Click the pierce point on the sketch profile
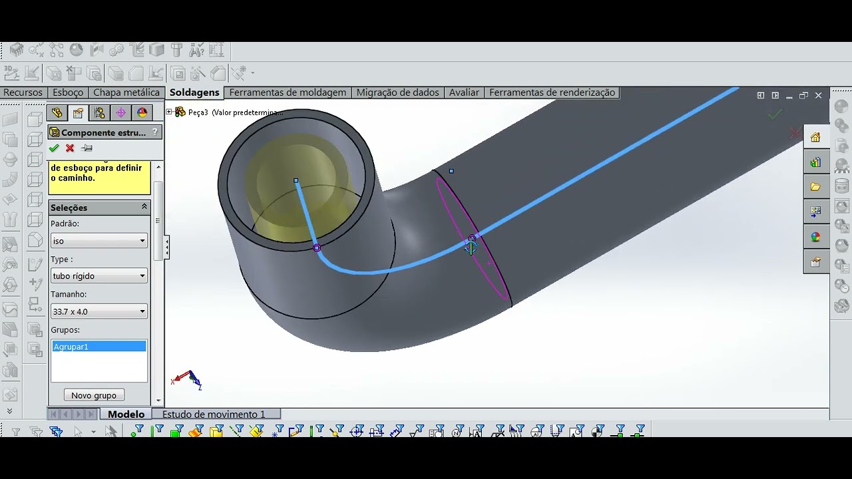This screenshot has width=852, height=479. [x=471, y=238]
